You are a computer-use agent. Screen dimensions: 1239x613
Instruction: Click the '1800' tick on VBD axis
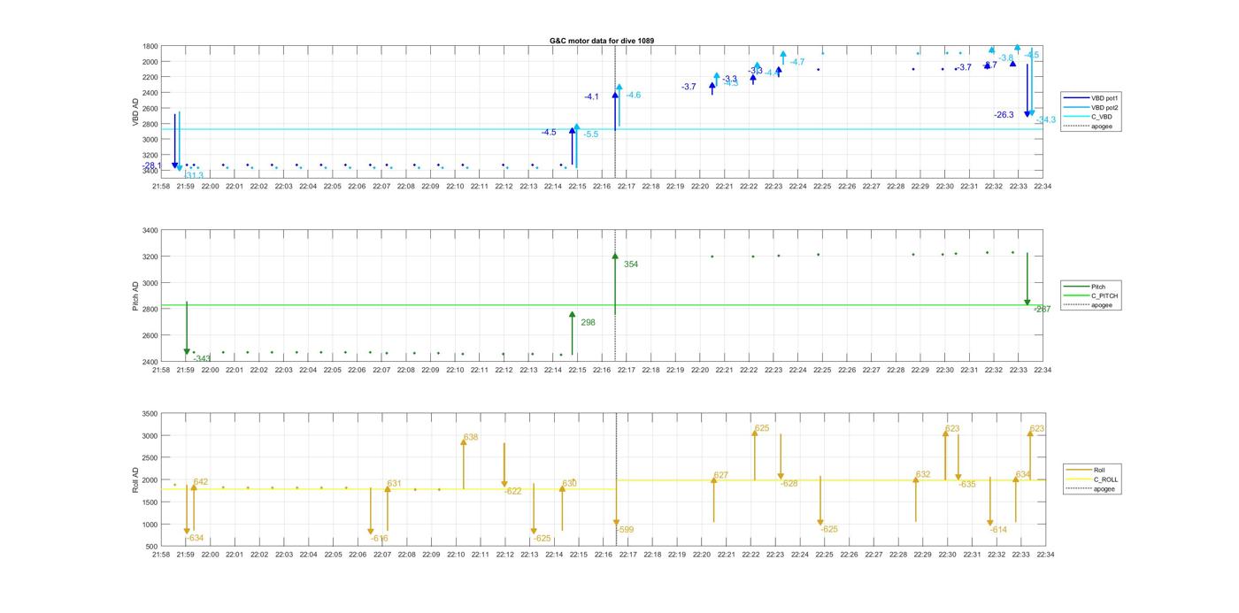click(x=150, y=46)
